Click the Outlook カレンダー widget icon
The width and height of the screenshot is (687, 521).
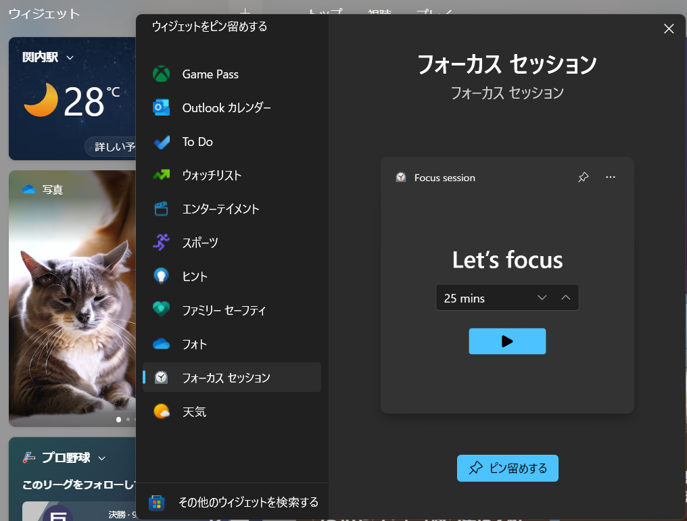[161, 107]
